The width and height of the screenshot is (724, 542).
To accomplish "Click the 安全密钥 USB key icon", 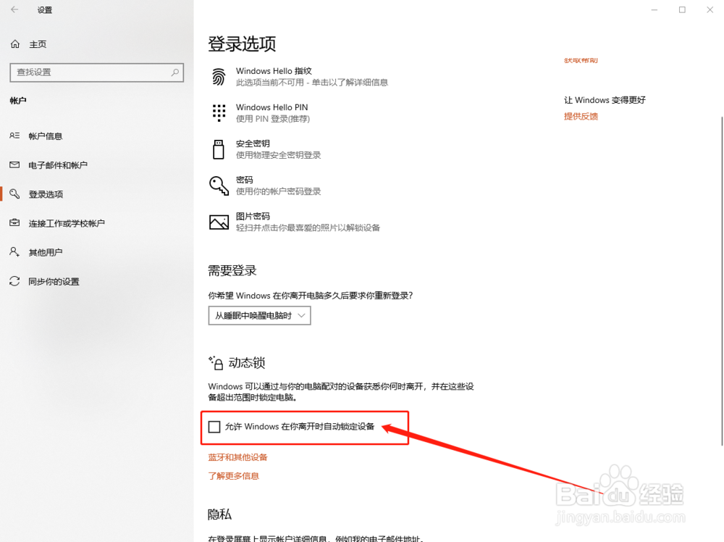I will [219, 149].
